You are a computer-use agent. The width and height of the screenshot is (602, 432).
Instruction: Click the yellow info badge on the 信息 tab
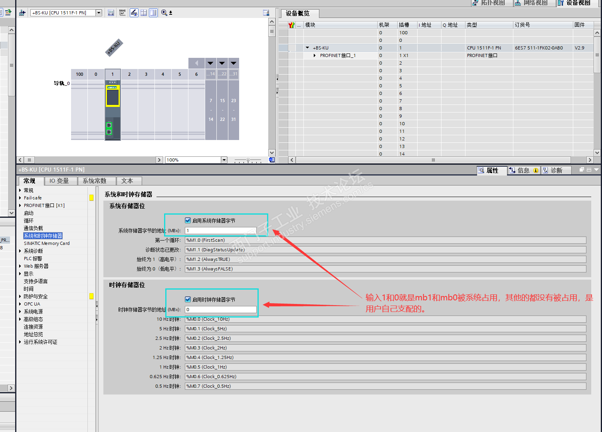click(x=536, y=170)
